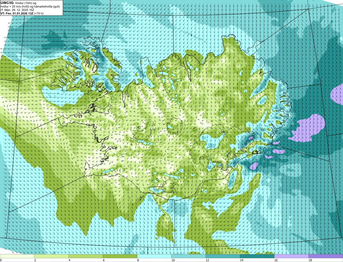Pick the 12–14 m/s teal legend swatch
Screen dimensions: 343x262
[223, 256]
